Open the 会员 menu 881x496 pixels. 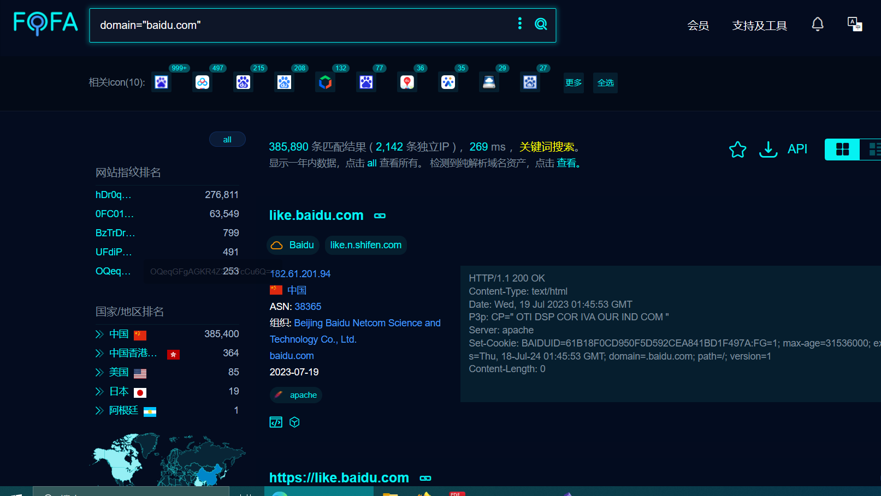tap(697, 26)
